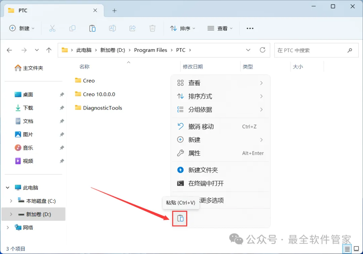Viewport: 363px width, 254px height.
Task: Add a new tab with plus icon
Action: [x=114, y=11]
